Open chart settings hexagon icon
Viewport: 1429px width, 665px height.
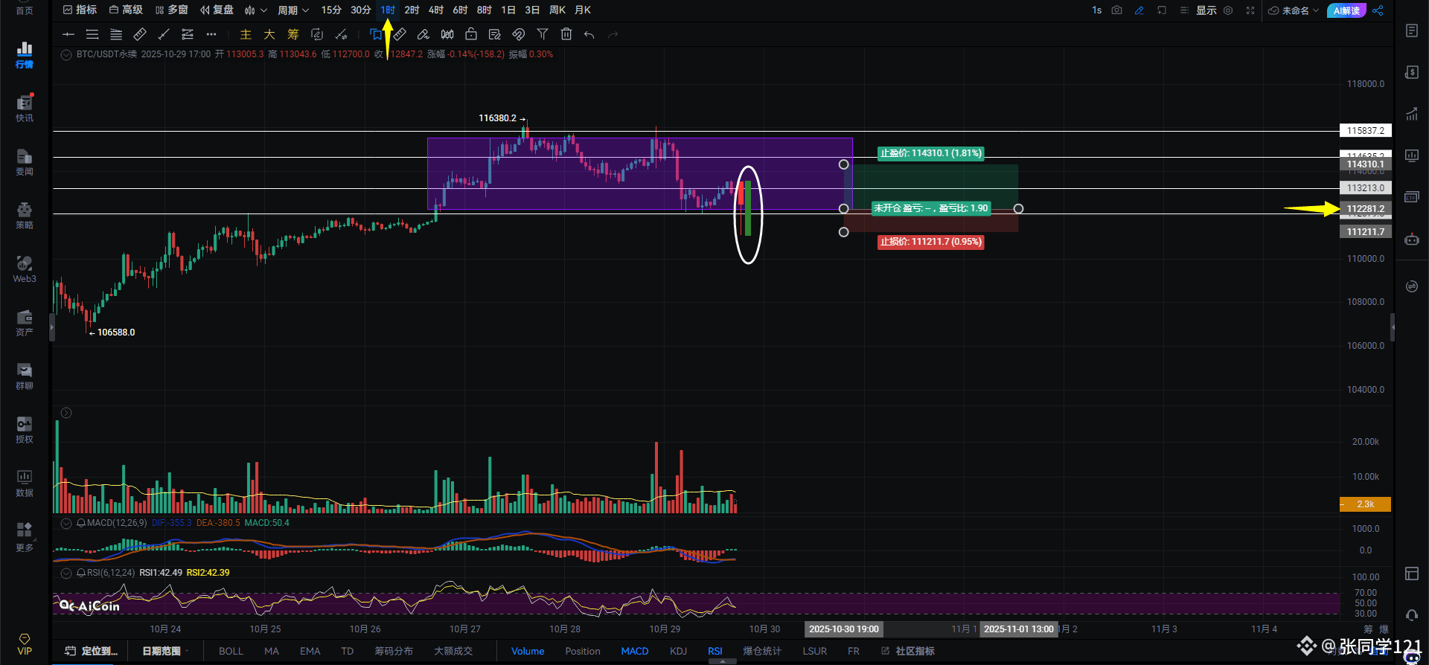tap(1228, 10)
